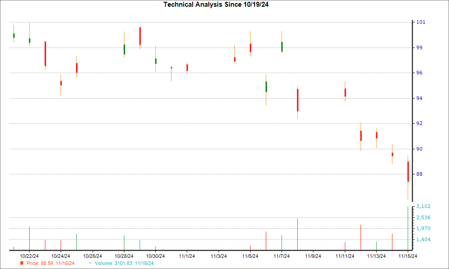Click the chart title Technical Analysis Since 10/19/24
This screenshot has width=449, height=269.
216,4
